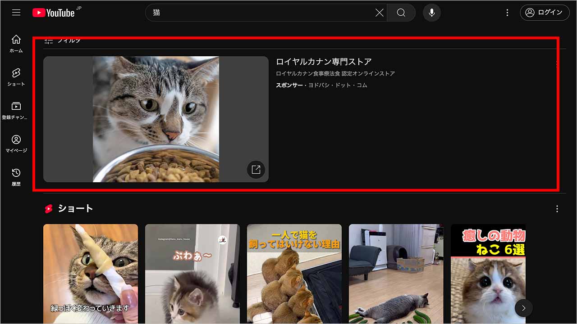Viewport: 577px width, 324px height.
Task: Open 履歴 history in sidebar
Action: pyautogui.click(x=16, y=177)
